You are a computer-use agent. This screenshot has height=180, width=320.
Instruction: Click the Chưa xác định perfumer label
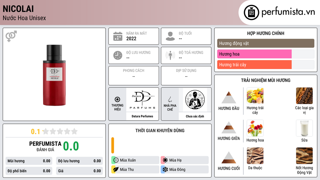coord(195,116)
